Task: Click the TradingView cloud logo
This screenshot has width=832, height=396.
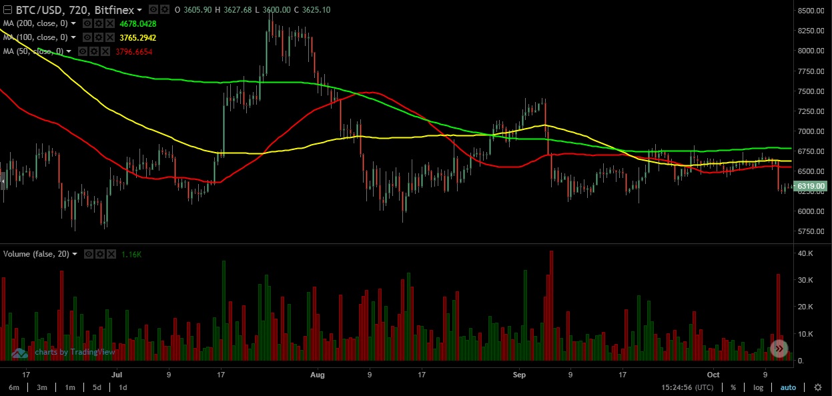Action: [x=19, y=352]
